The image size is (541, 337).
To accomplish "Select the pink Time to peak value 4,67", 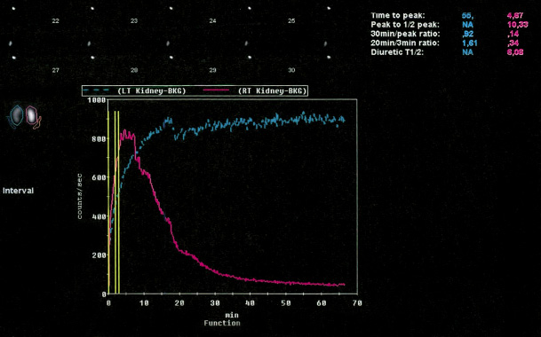I will 514,15.
